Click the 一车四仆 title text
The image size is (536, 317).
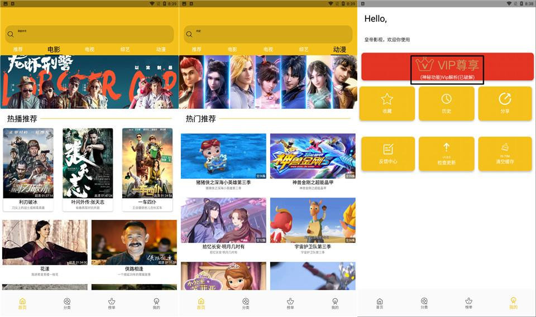pos(147,202)
